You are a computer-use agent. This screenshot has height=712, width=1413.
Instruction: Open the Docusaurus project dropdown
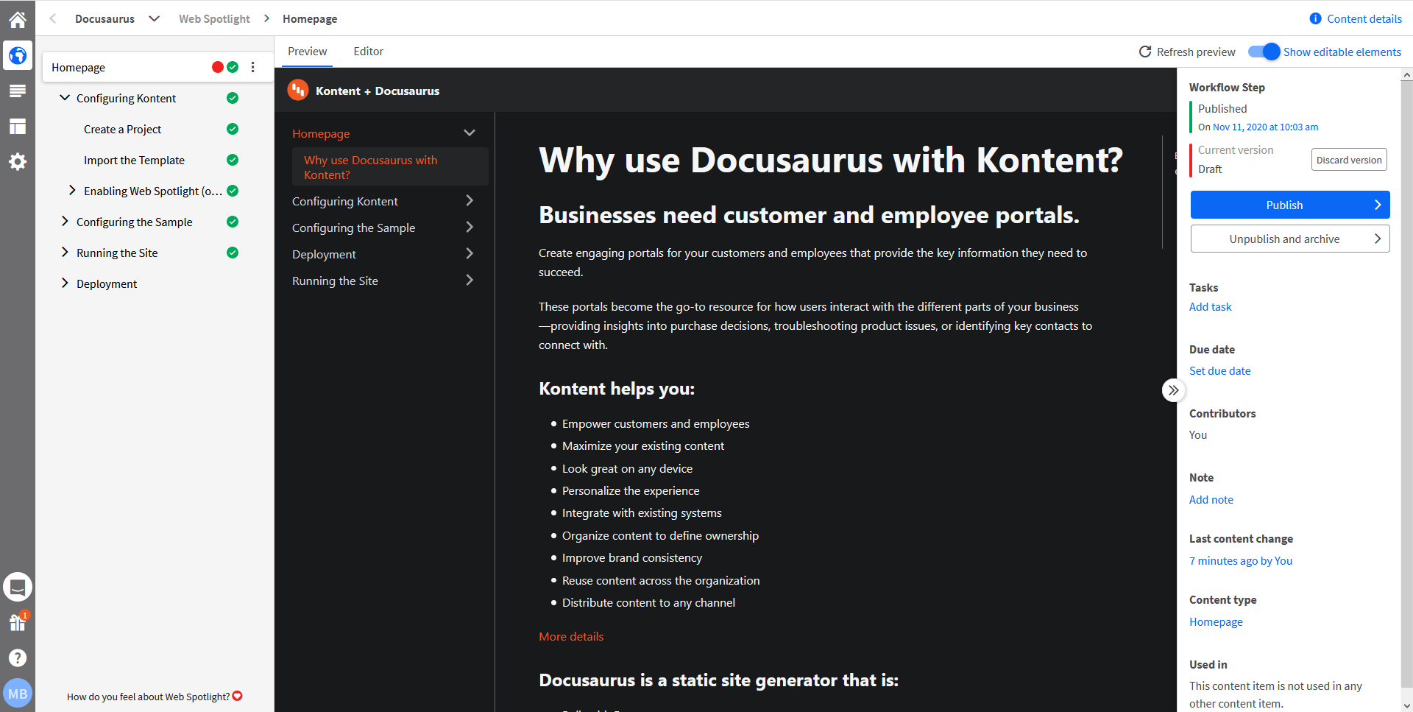pos(154,19)
